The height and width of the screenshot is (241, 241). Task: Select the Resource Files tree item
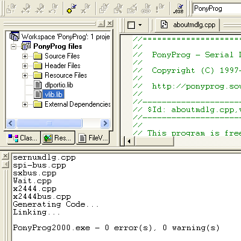pyautogui.click(x=66, y=75)
